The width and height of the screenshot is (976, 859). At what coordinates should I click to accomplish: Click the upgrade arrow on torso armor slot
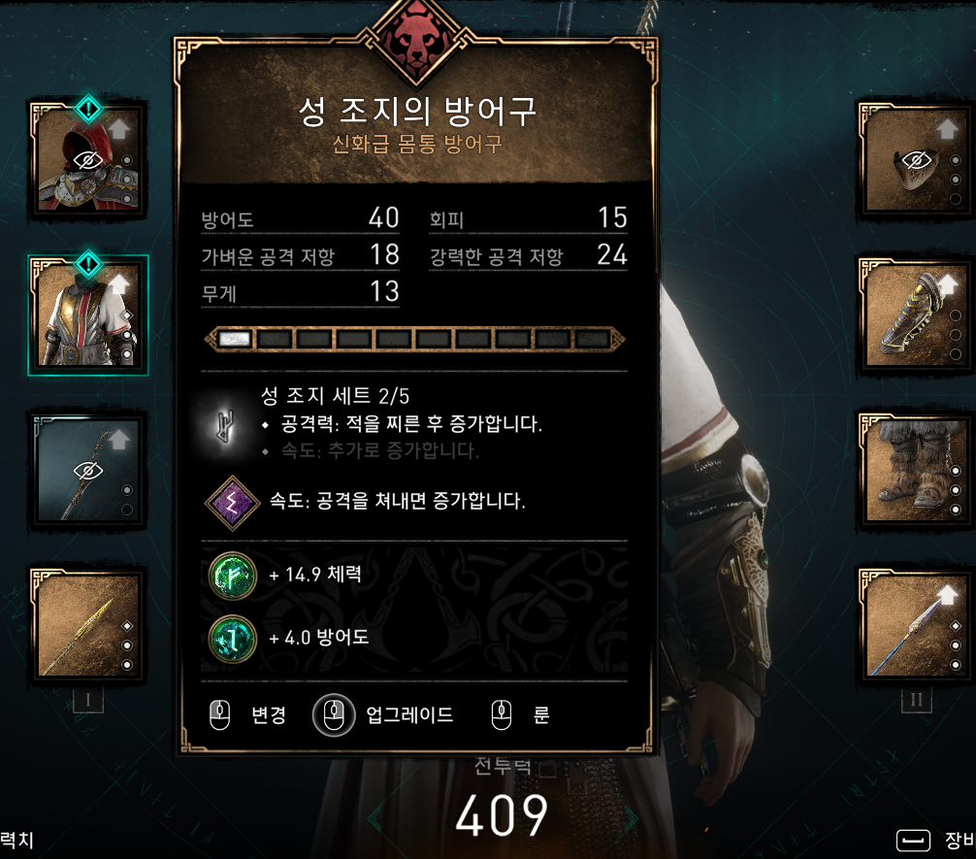click(118, 284)
